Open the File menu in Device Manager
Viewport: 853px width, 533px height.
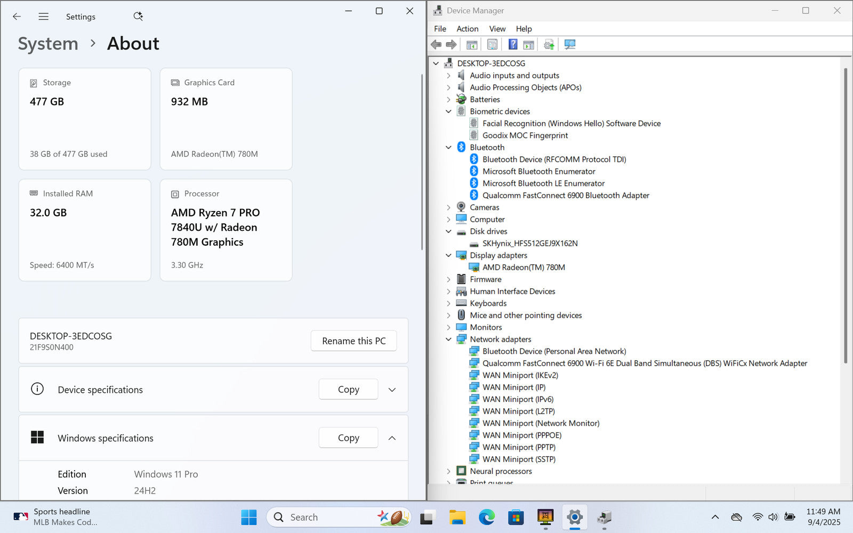440,29
